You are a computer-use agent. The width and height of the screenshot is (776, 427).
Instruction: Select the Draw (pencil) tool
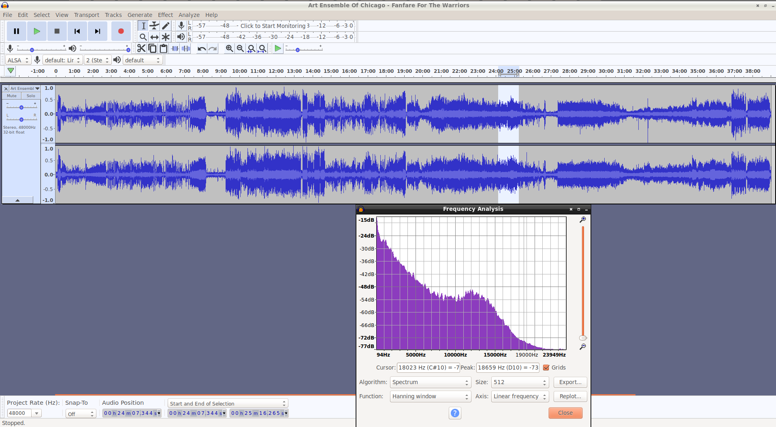coord(166,25)
